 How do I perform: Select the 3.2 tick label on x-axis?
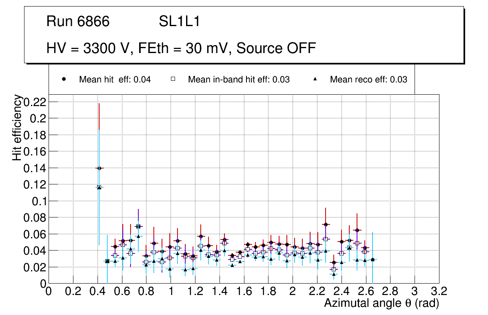tap(439, 291)
